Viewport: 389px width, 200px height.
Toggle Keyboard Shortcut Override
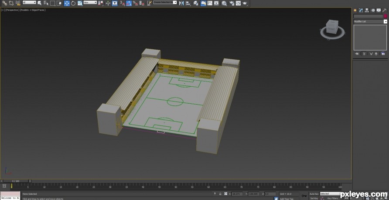click(115, 3)
